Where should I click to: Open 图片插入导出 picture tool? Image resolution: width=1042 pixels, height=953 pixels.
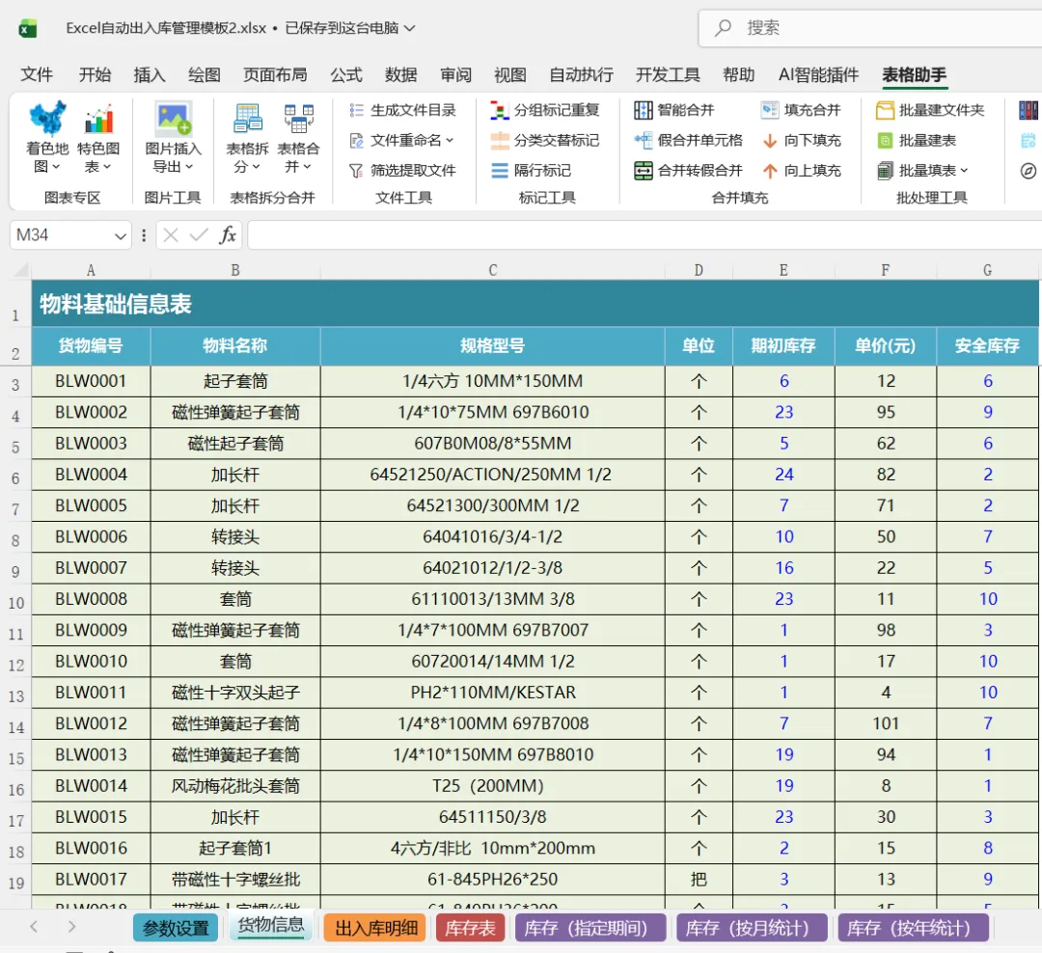(x=173, y=136)
